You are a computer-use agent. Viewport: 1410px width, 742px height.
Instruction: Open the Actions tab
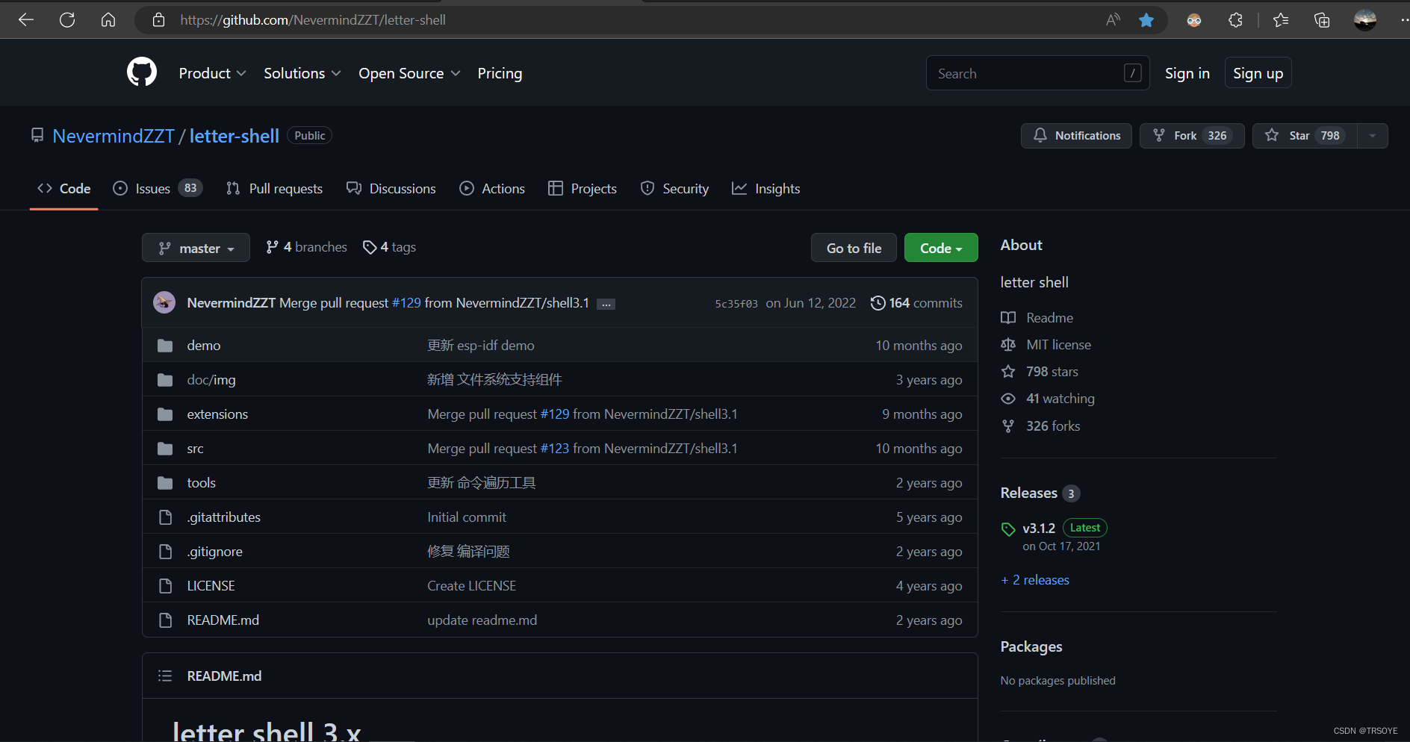pyautogui.click(x=492, y=189)
